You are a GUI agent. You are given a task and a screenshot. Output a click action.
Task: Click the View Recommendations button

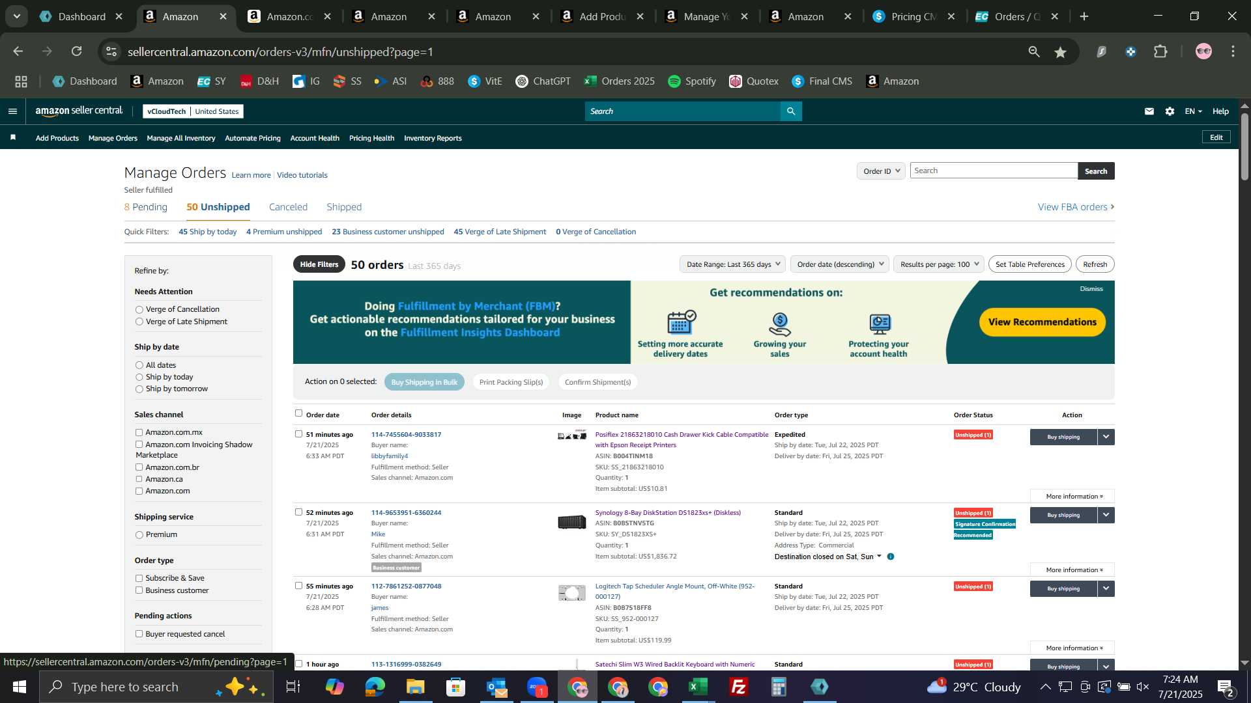1042,322
